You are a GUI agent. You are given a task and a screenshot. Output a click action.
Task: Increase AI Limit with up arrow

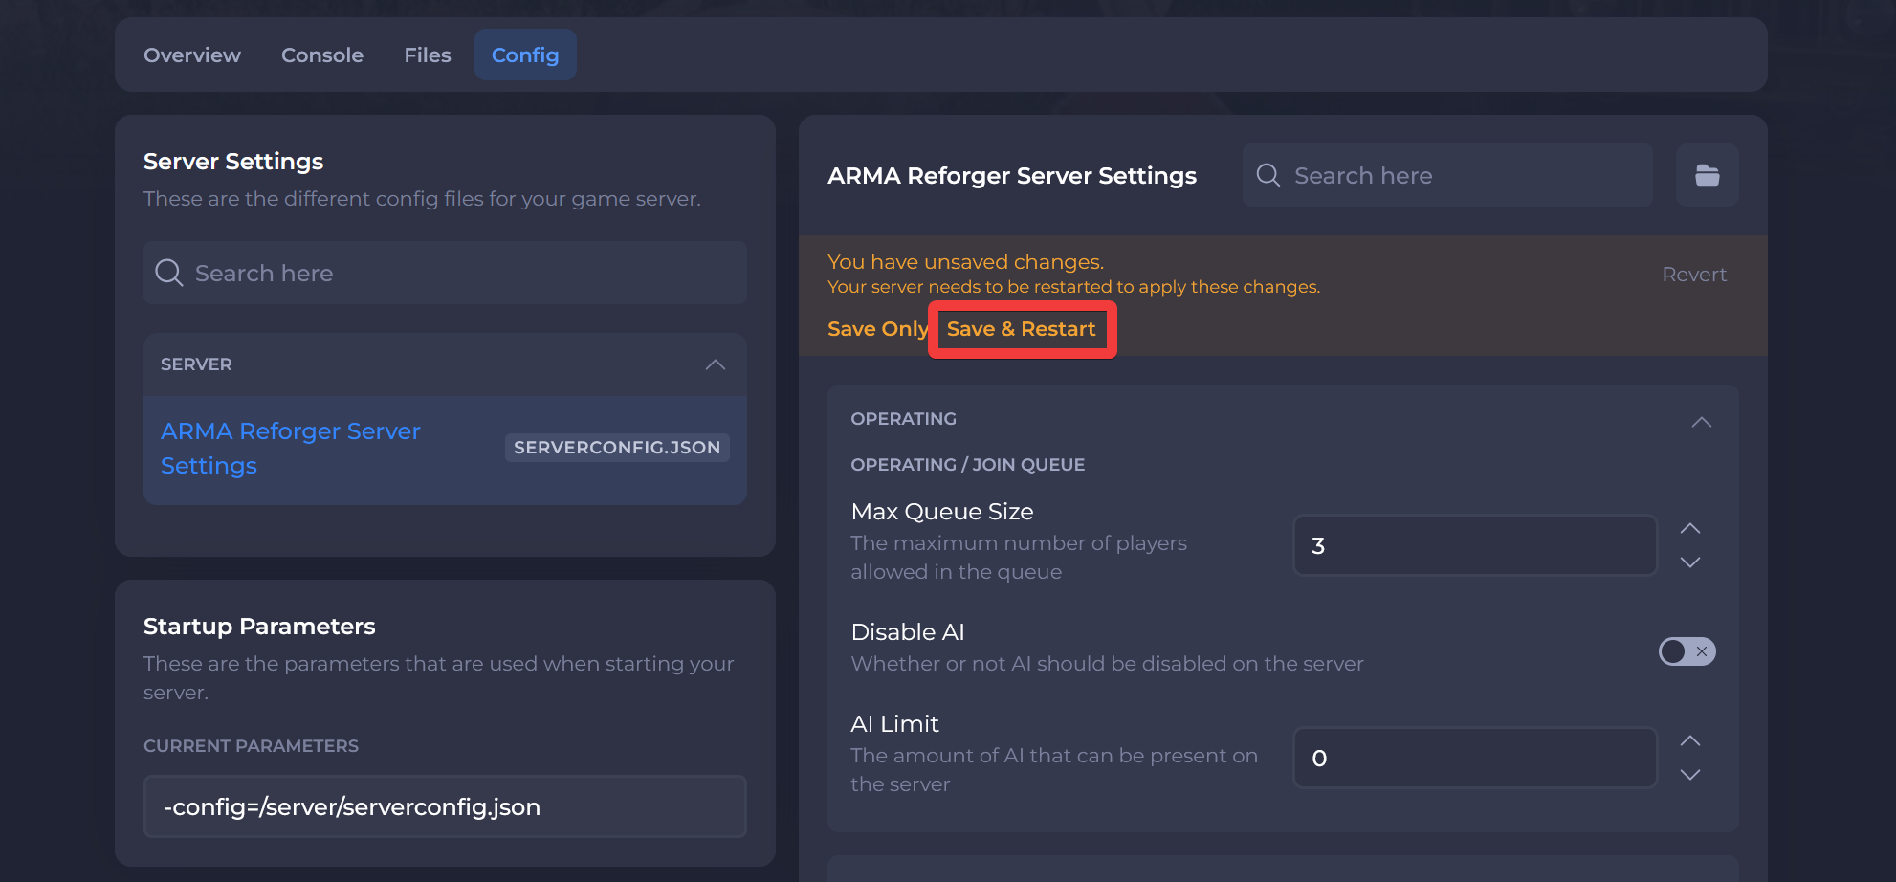click(x=1690, y=740)
